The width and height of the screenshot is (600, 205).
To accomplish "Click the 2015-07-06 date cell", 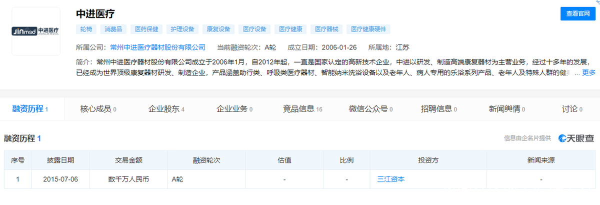I will [x=60, y=179].
